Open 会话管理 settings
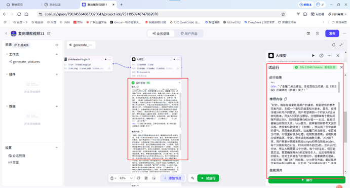The width and height of the screenshot is (350, 188). tap(17, 156)
